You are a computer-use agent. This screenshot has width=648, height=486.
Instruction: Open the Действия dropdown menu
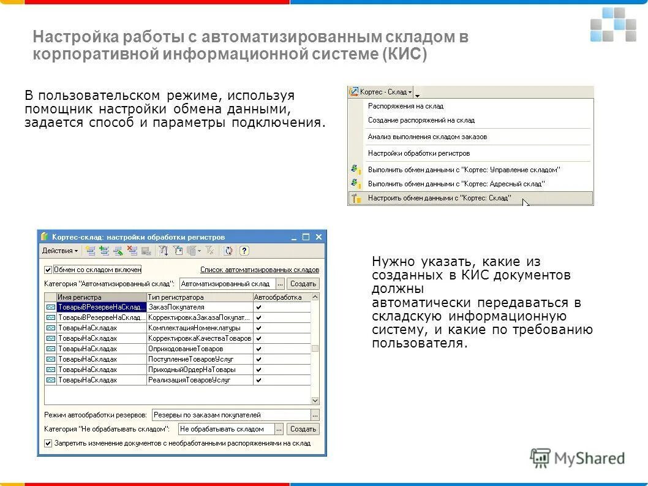tap(60, 251)
